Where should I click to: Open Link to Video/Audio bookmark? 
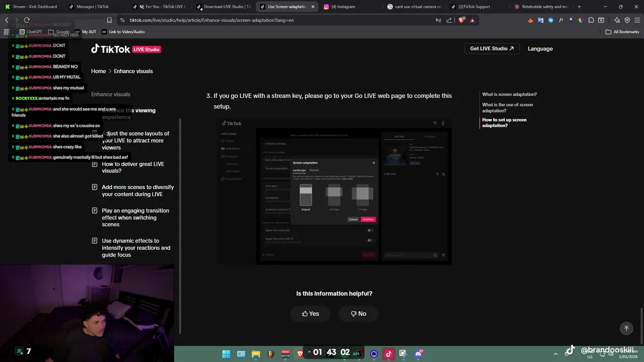123,32
